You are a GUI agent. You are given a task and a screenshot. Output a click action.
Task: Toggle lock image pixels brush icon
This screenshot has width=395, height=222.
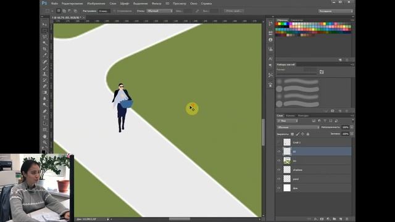click(297, 134)
